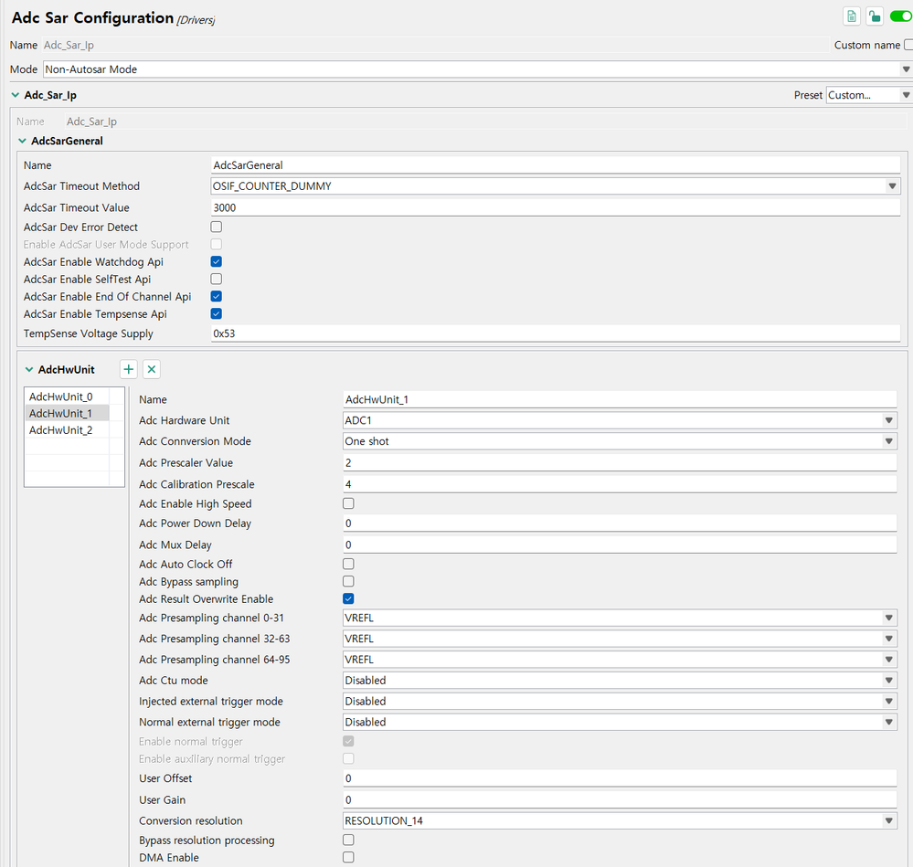Add a new AdcHwUnit with plus icon
The width and height of the screenshot is (913, 867).
[129, 369]
